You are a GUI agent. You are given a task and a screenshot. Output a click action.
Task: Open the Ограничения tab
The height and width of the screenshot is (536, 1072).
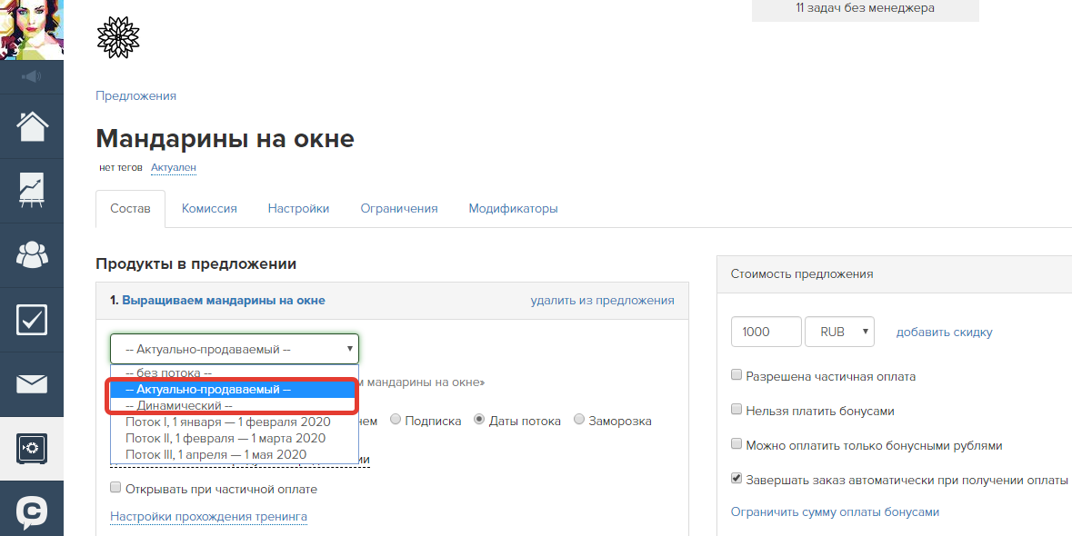pos(399,209)
